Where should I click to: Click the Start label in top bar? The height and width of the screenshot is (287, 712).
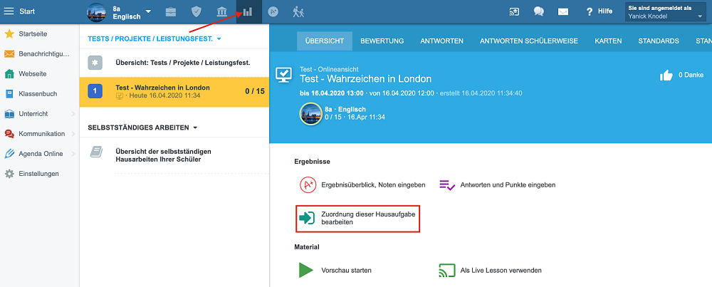point(27,11)
